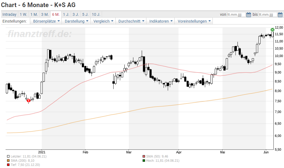The width and height of the screenshot is (284, 168).
Task: Select the 1 M. time range tab
Action: pyautogui.click(x=34, y=14)
